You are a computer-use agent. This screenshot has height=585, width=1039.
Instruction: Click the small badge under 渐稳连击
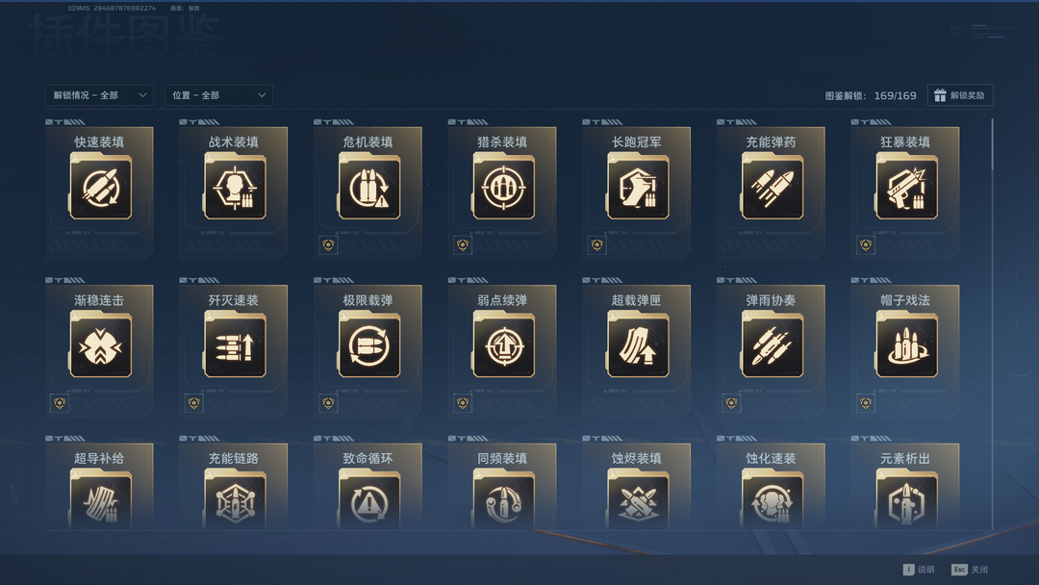[x=60, y=403]
